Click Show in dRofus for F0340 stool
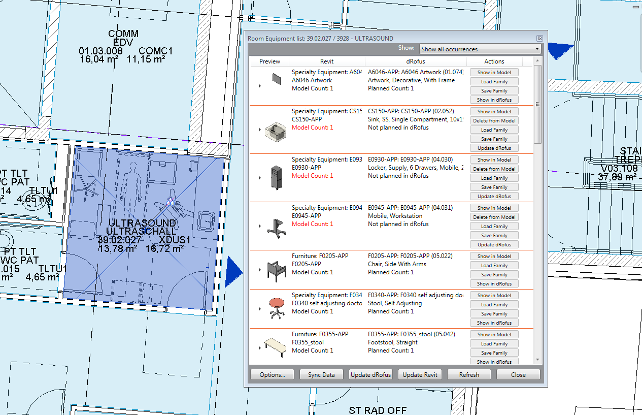 point(494,323)
